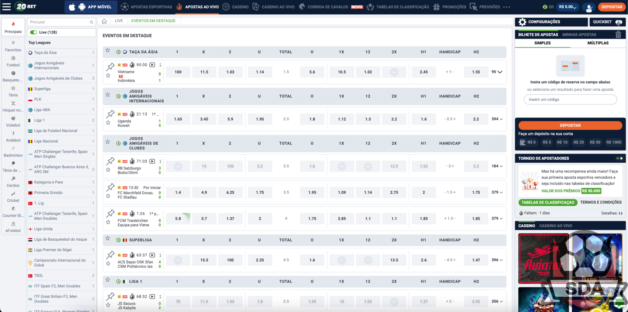
Task: Toggle the Live (128) switch
Action: pos(34,32)
